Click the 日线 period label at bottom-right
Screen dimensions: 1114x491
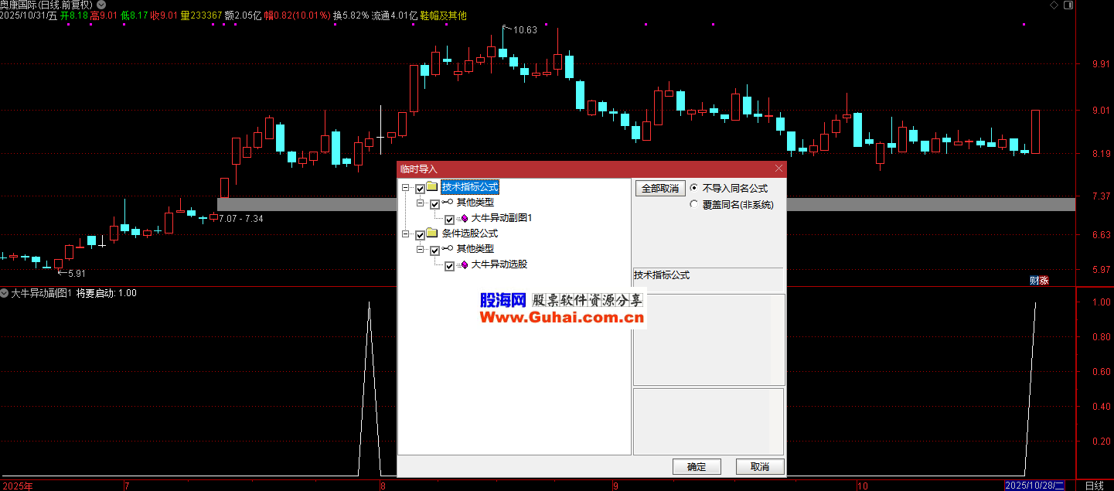pos(1095,486)
